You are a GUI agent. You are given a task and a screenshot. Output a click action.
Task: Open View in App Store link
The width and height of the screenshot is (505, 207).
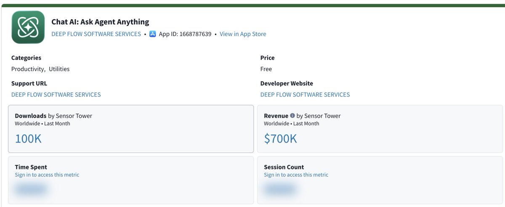click(x=243, y=34)
